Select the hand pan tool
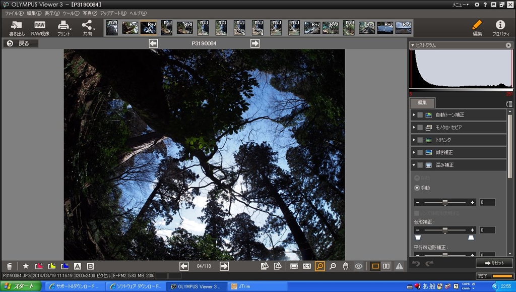This screenshot has height=292, width=516. coord(346,266)
